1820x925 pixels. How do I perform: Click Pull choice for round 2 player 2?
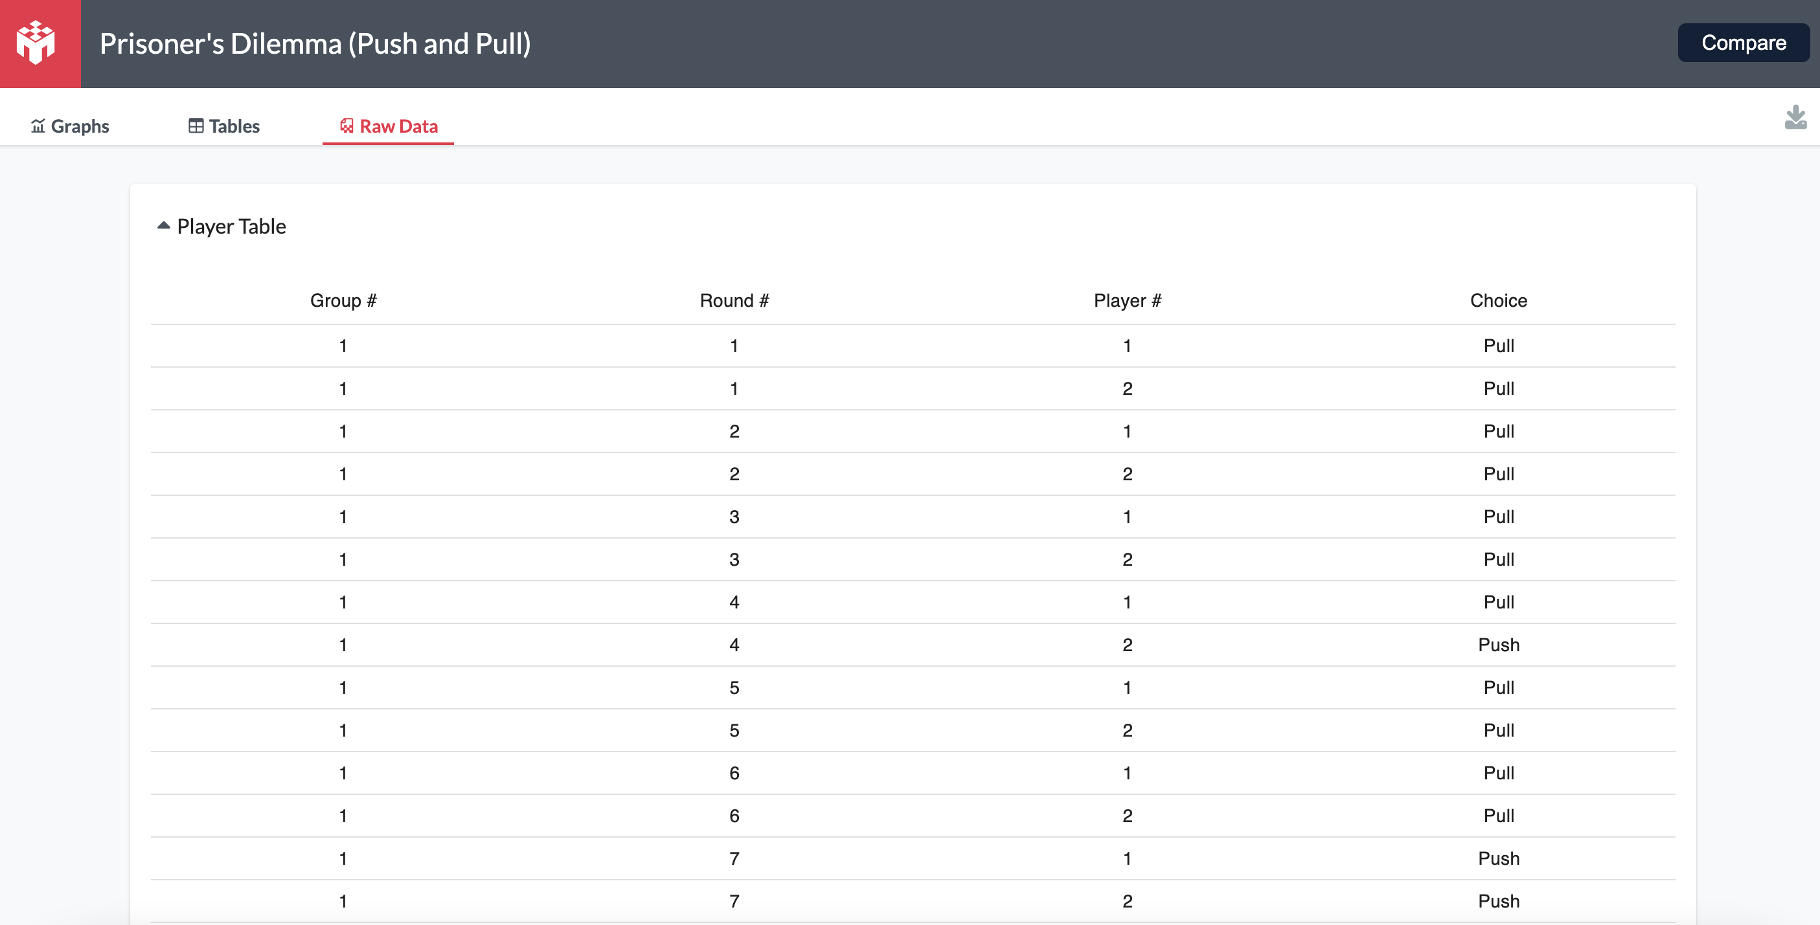coord(1499,474)
